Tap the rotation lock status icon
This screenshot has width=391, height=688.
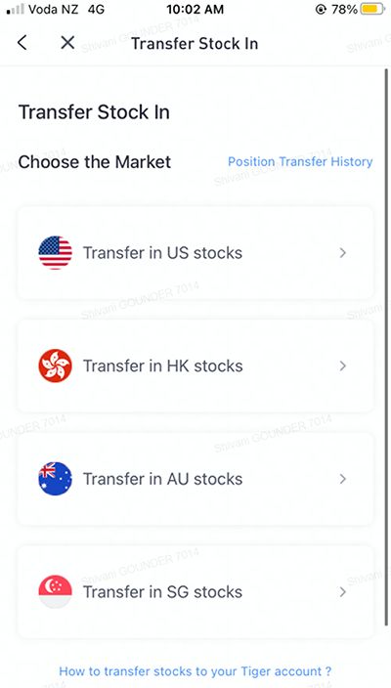(321, 9)
